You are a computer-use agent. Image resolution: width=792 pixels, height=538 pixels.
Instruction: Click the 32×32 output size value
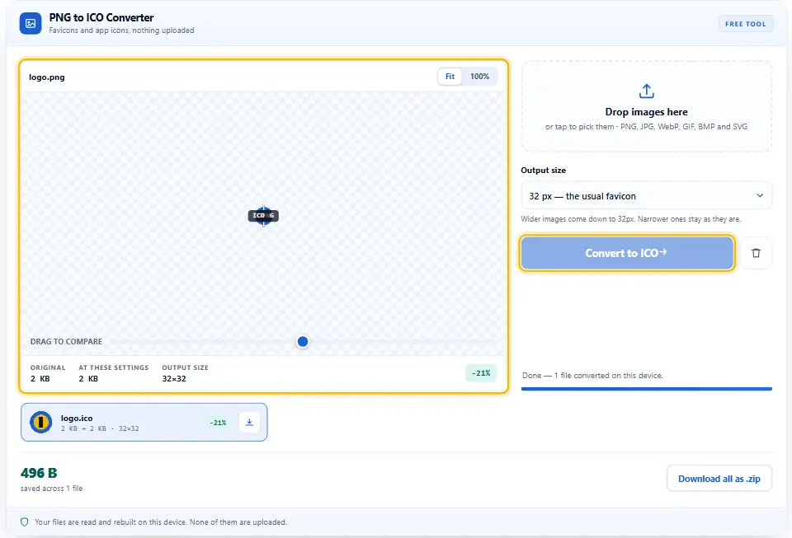[x=174, y=379]
